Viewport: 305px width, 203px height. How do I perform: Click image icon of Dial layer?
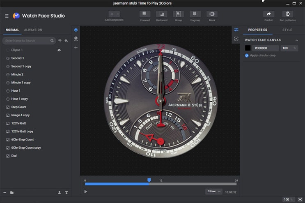[x=8, y=156]
